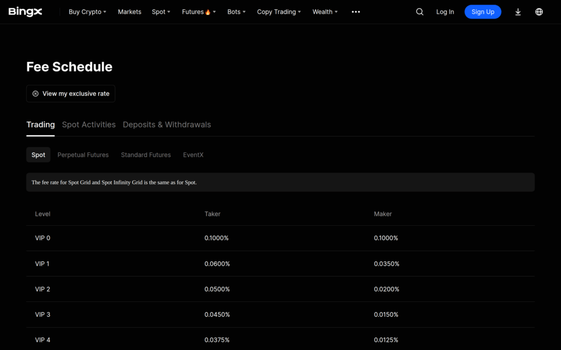The width and height of the screenshot is (561, 350).
Task: Expand the Wealth dropdown menu
Action: click(x=325, y=12)
